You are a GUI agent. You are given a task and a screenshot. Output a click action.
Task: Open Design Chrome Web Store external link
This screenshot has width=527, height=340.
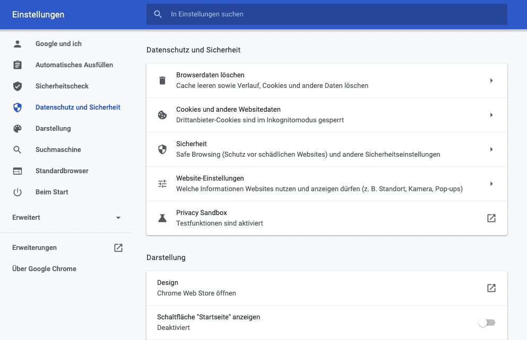[x=491, y=288]
